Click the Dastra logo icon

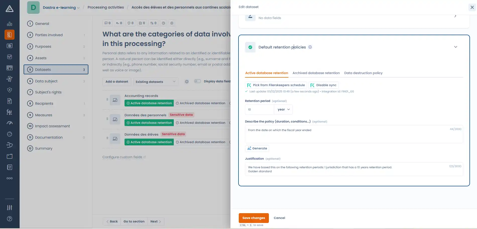[x=10, y=9]
